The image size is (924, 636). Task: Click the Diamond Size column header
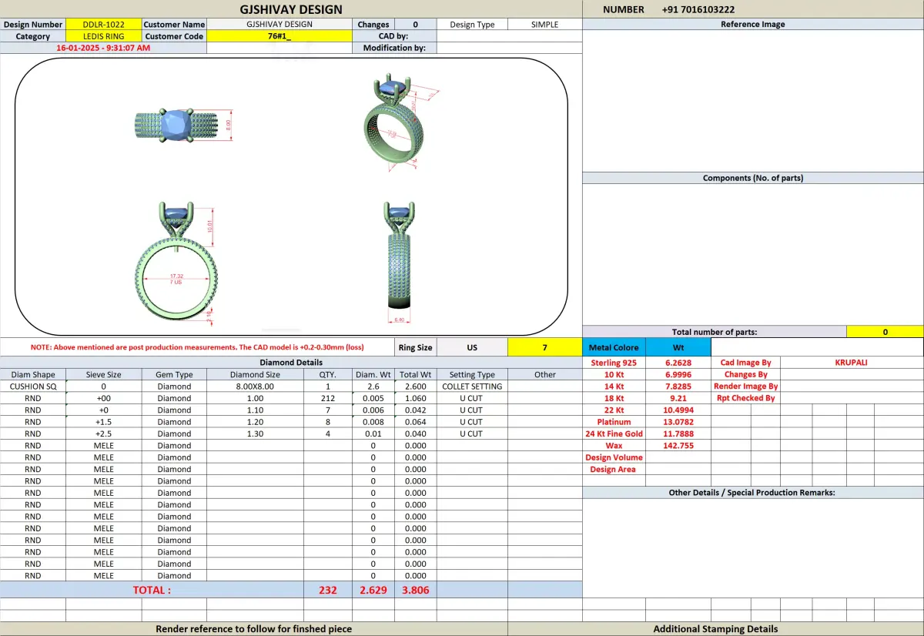click(x=255, y=374)
